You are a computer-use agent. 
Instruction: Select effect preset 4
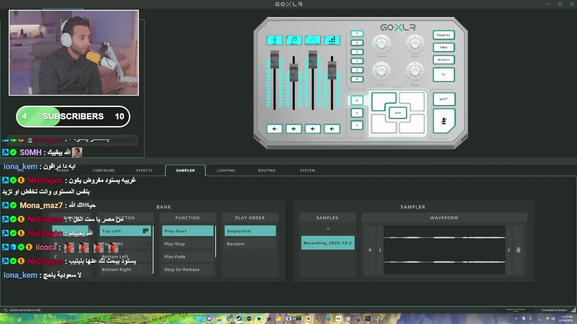click(x=357, y=61)
